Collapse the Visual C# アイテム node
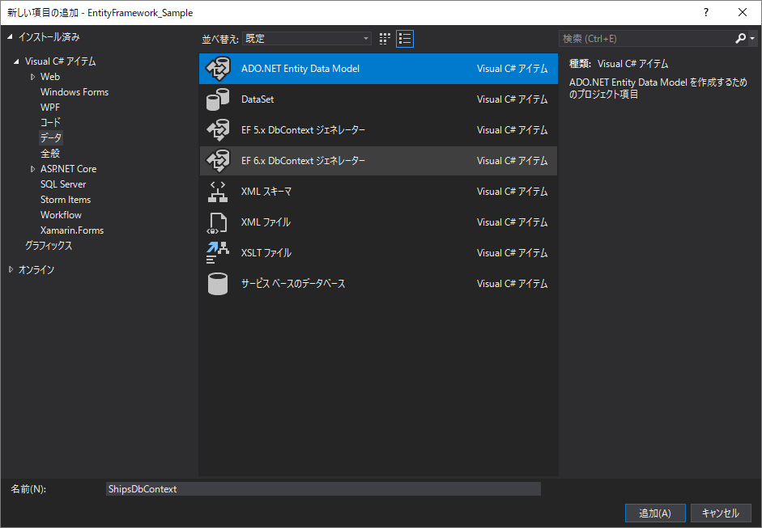Screen dimensions: 762x528 click(16, 61)
